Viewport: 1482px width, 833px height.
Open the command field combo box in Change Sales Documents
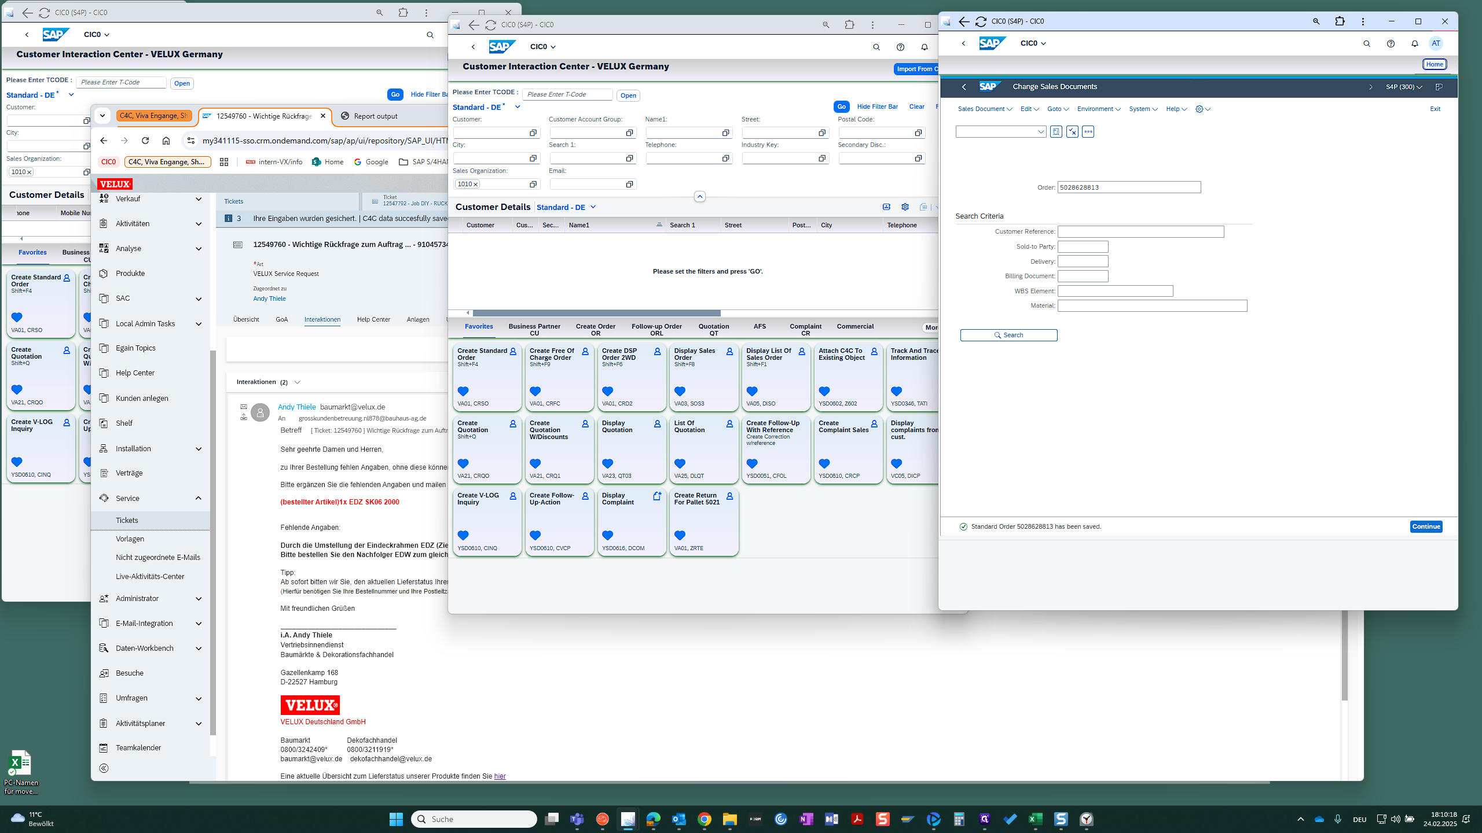(1000, 132)
